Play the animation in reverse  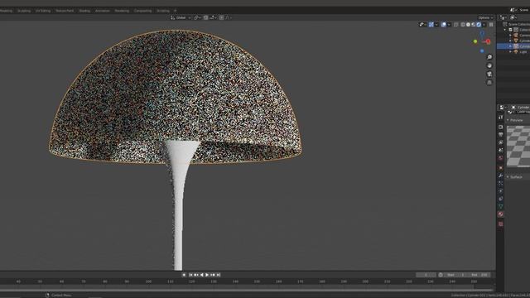point(202,275)
